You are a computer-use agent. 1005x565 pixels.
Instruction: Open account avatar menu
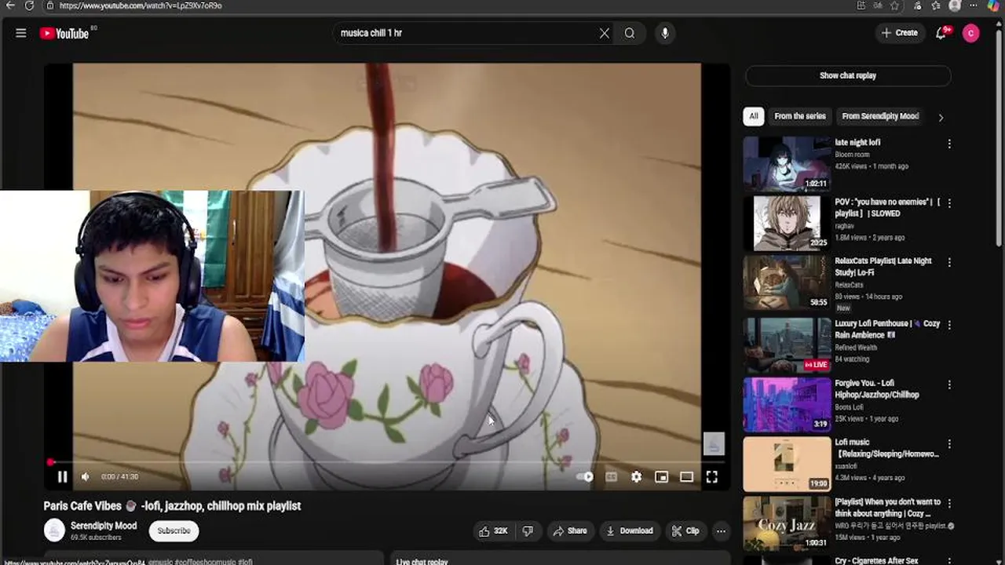pos(971,33)
